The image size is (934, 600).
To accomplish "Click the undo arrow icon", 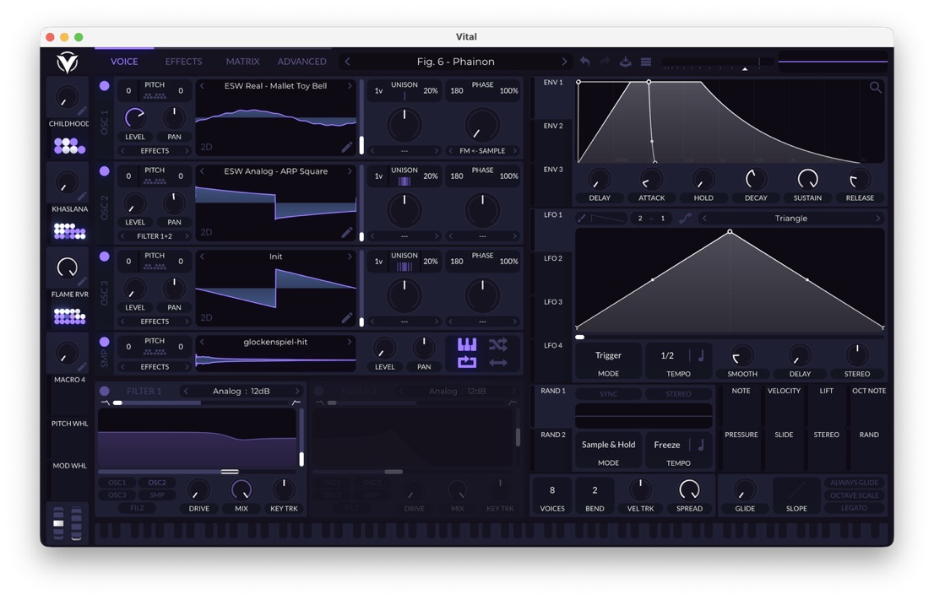I will (x=584, y=62).
